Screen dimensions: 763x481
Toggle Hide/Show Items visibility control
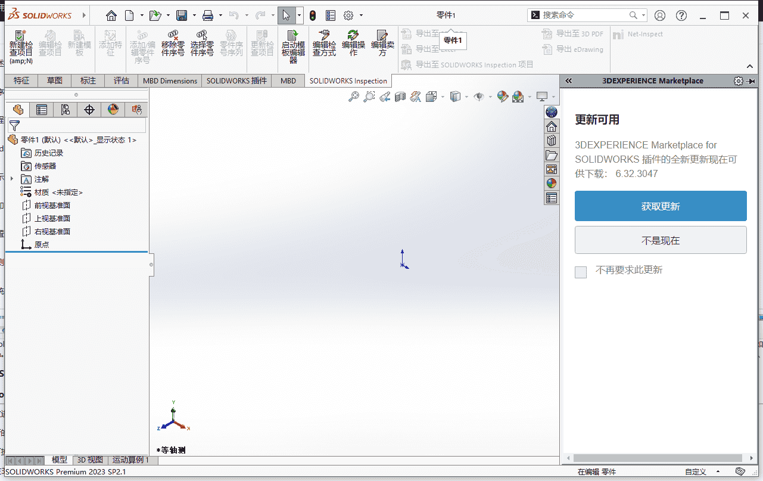(479, 96)
